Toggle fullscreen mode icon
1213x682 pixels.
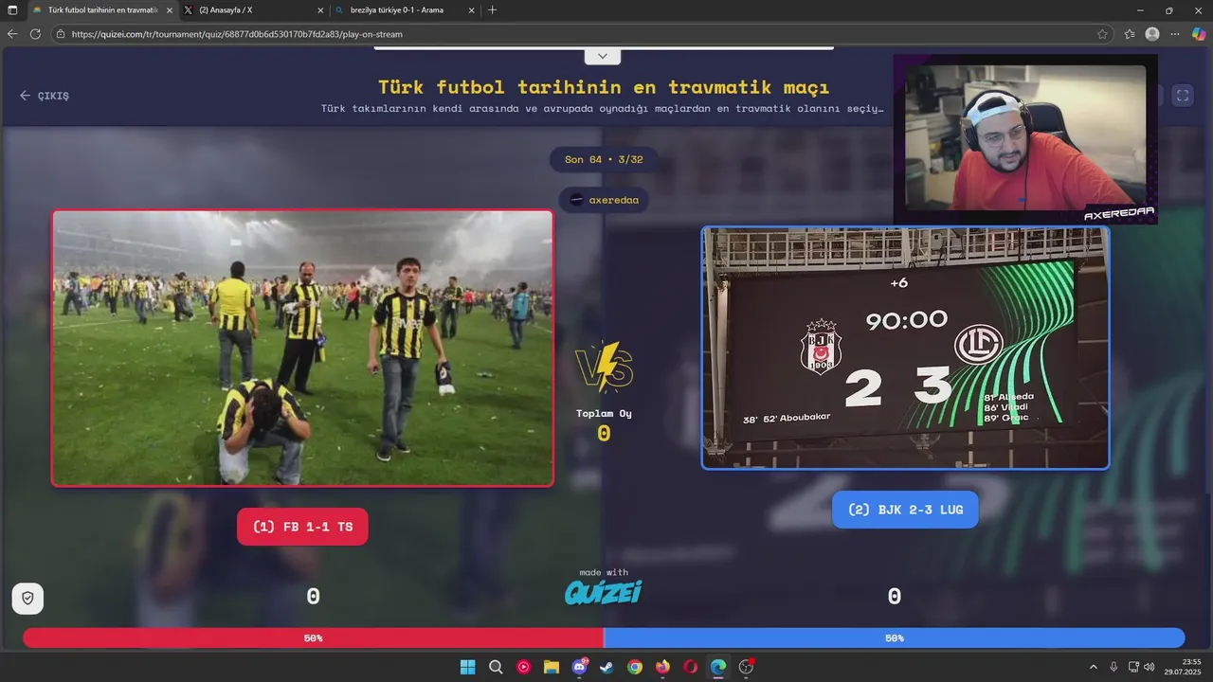pos(1182,96)
